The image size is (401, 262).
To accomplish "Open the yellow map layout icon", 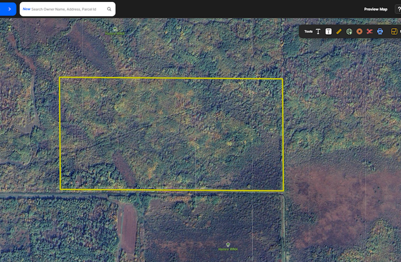I will pos(394,32).
